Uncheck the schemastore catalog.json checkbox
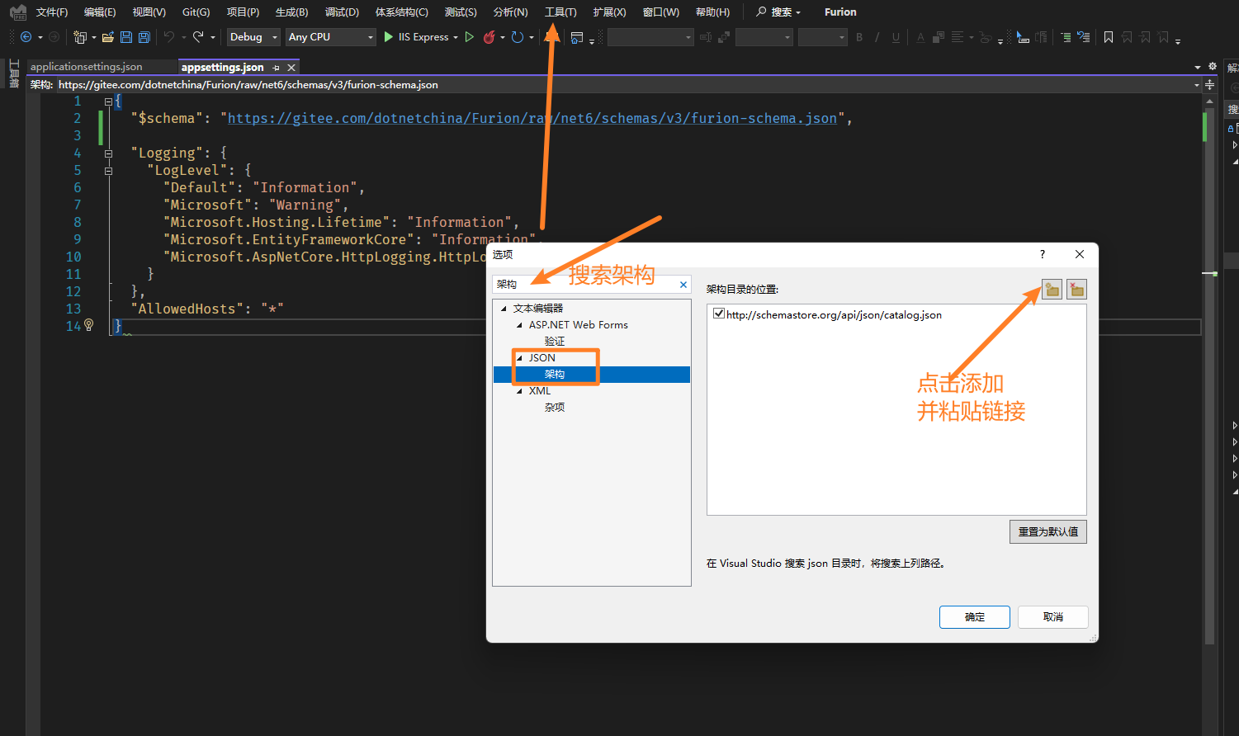The image size is (1239, 736). coord(718,314)
